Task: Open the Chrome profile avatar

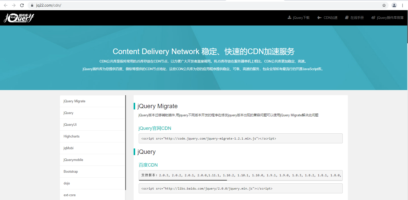Action: tap(394, 5)
